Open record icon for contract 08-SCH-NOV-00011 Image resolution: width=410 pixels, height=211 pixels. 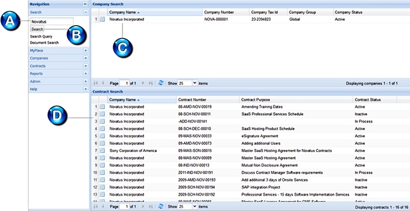point(102,114)
